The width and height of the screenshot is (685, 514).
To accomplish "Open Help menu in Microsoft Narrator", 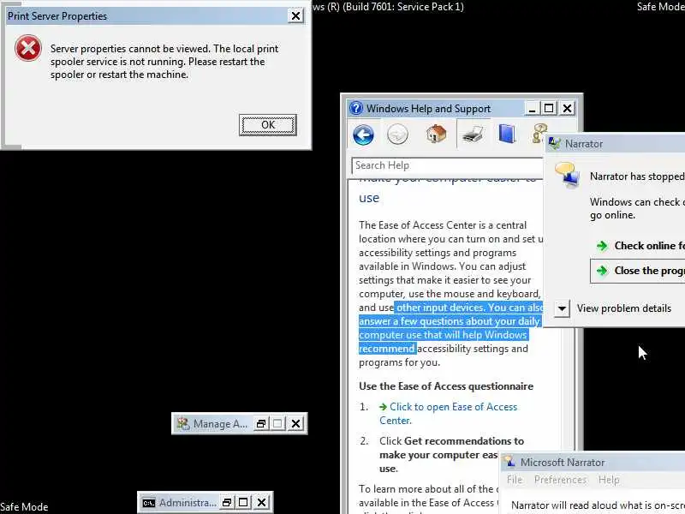I will pyautogui.click(x=609, y=480).
